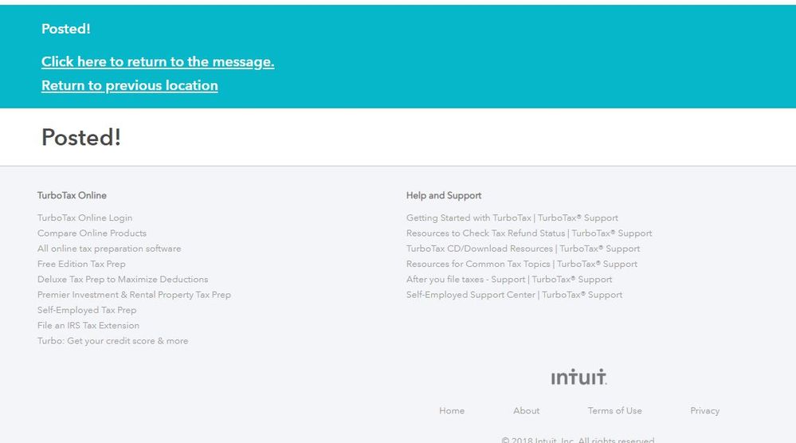Visit the Self-Employed Support Center link
This screenshot has width=796, height=443.
[514, 295]
